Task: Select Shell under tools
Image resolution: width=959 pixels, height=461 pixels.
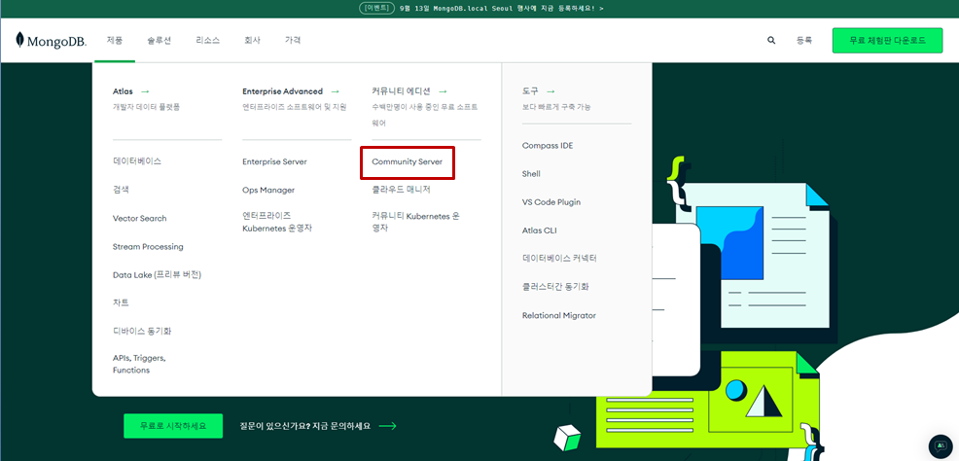Action: (x=531, y=174)
